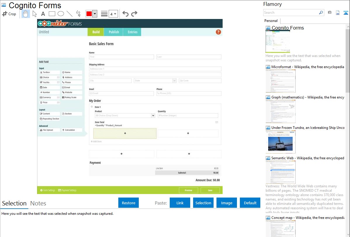Click the line thickness icon
Screen dimensions: 350x237
(x=104, y=14)
